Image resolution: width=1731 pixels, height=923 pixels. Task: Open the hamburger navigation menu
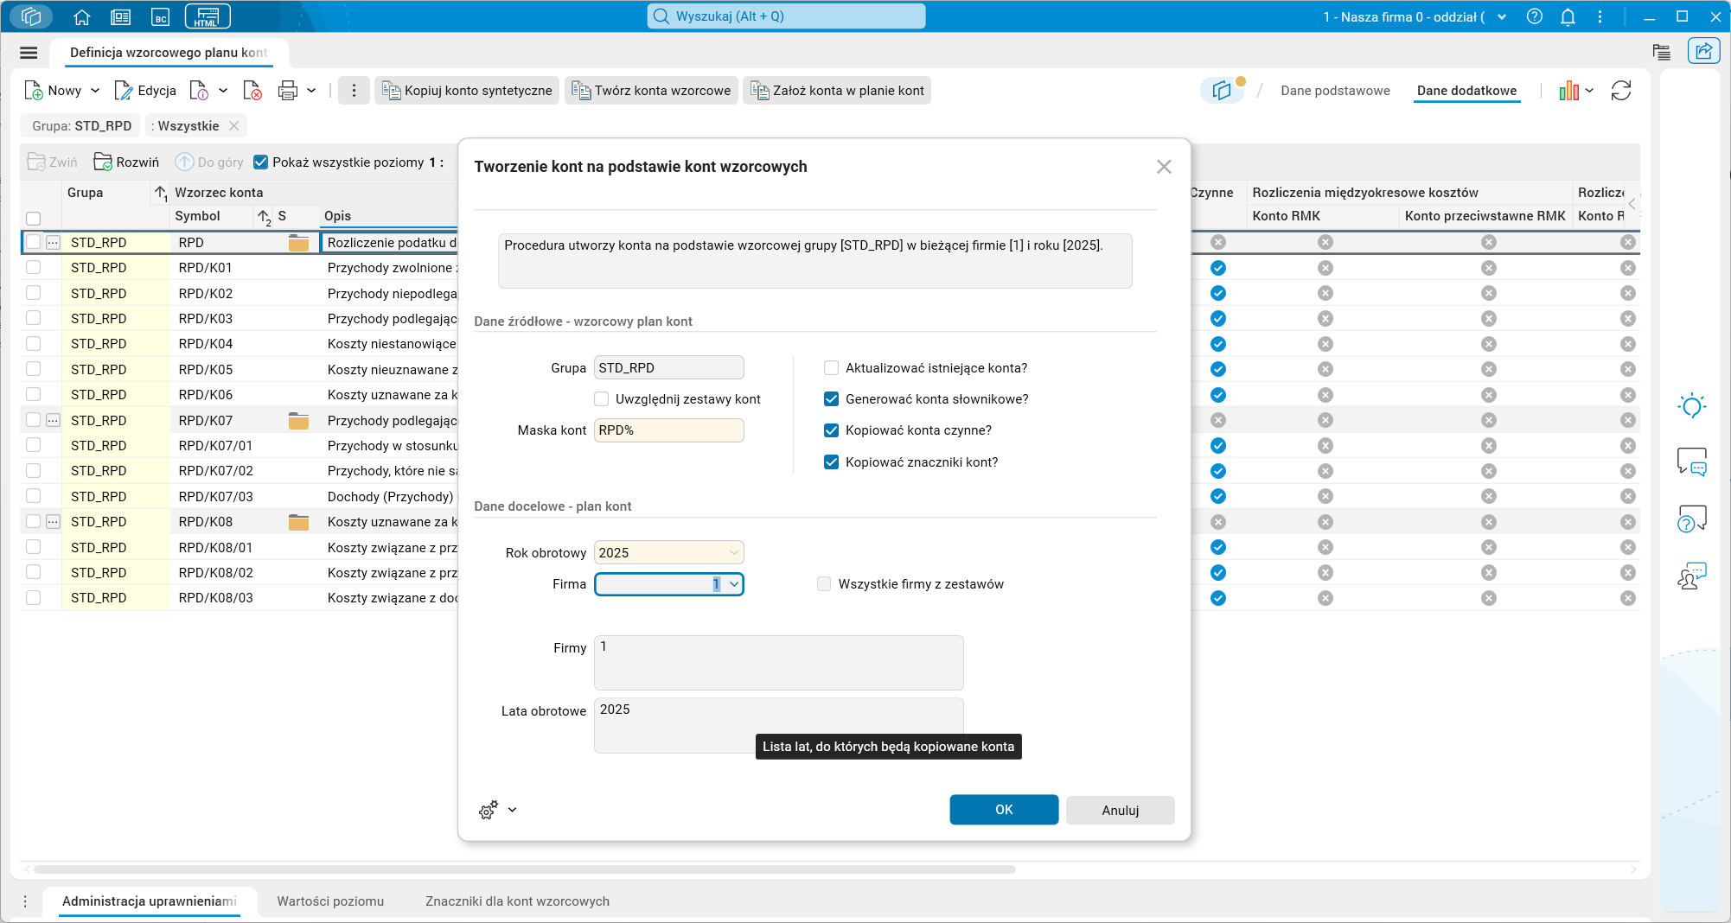click(x=29, y=53)
